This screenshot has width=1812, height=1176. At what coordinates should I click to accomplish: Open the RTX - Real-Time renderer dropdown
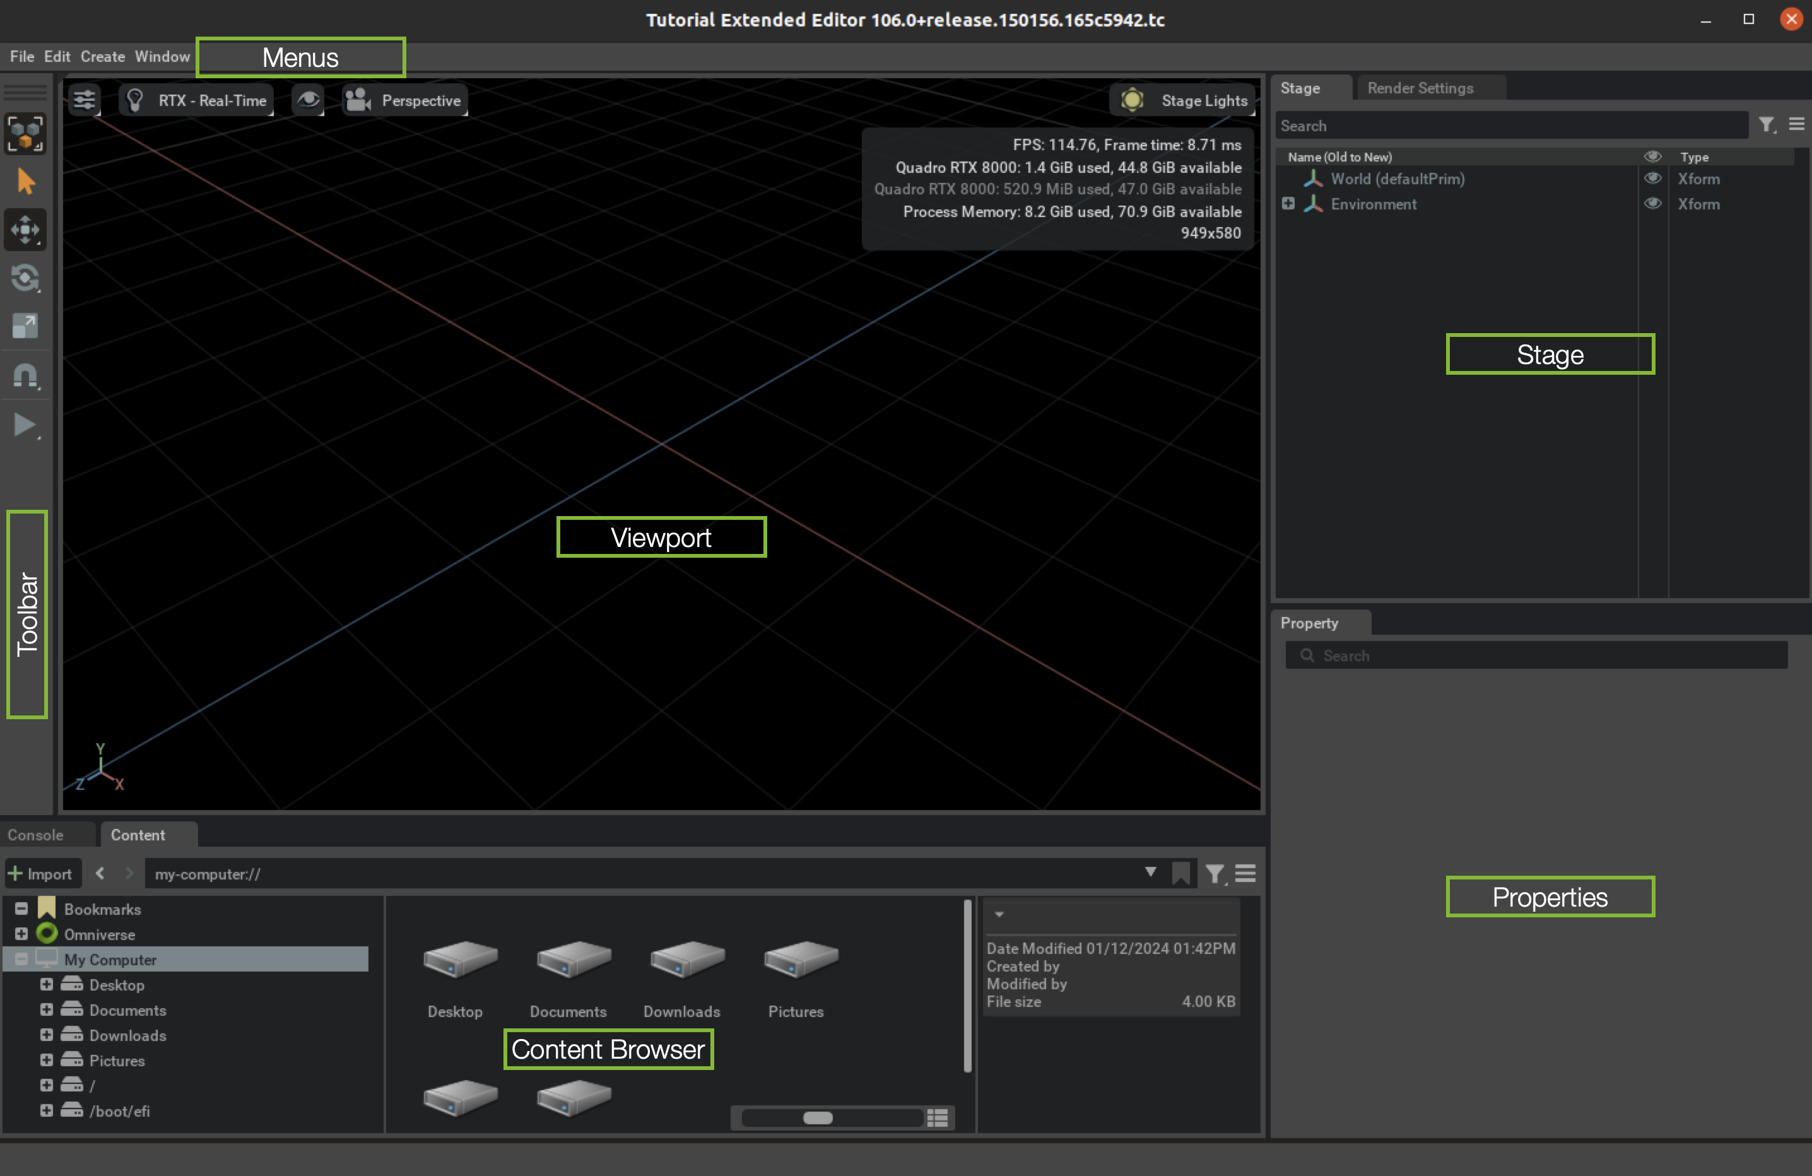click(x=196, y=100)
